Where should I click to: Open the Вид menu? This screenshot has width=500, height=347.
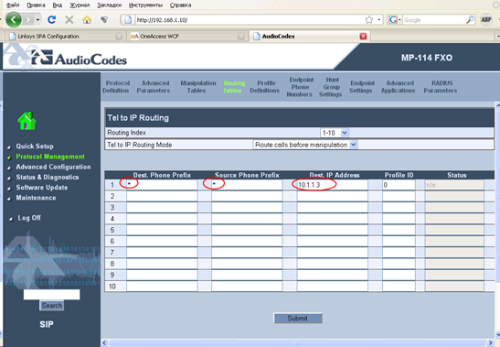(58, 5)
